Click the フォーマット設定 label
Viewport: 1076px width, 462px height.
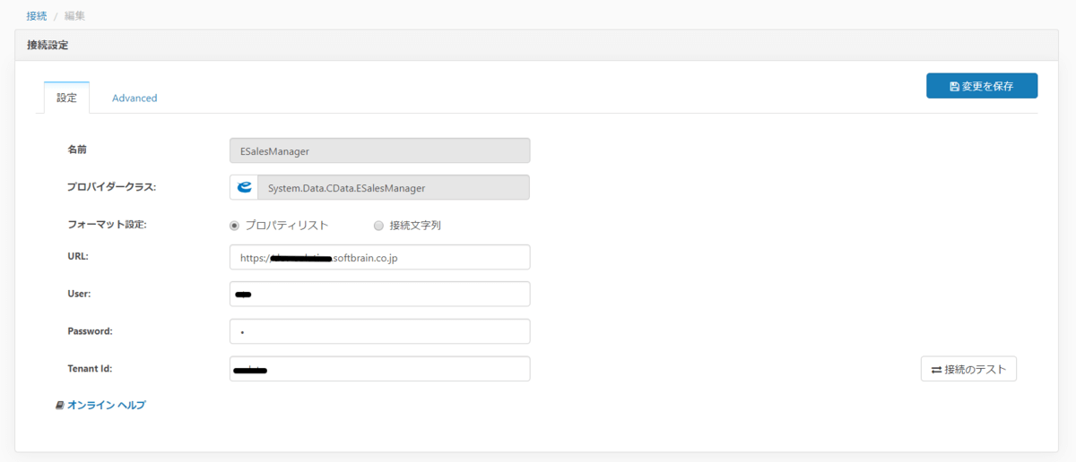coord(107,225)
